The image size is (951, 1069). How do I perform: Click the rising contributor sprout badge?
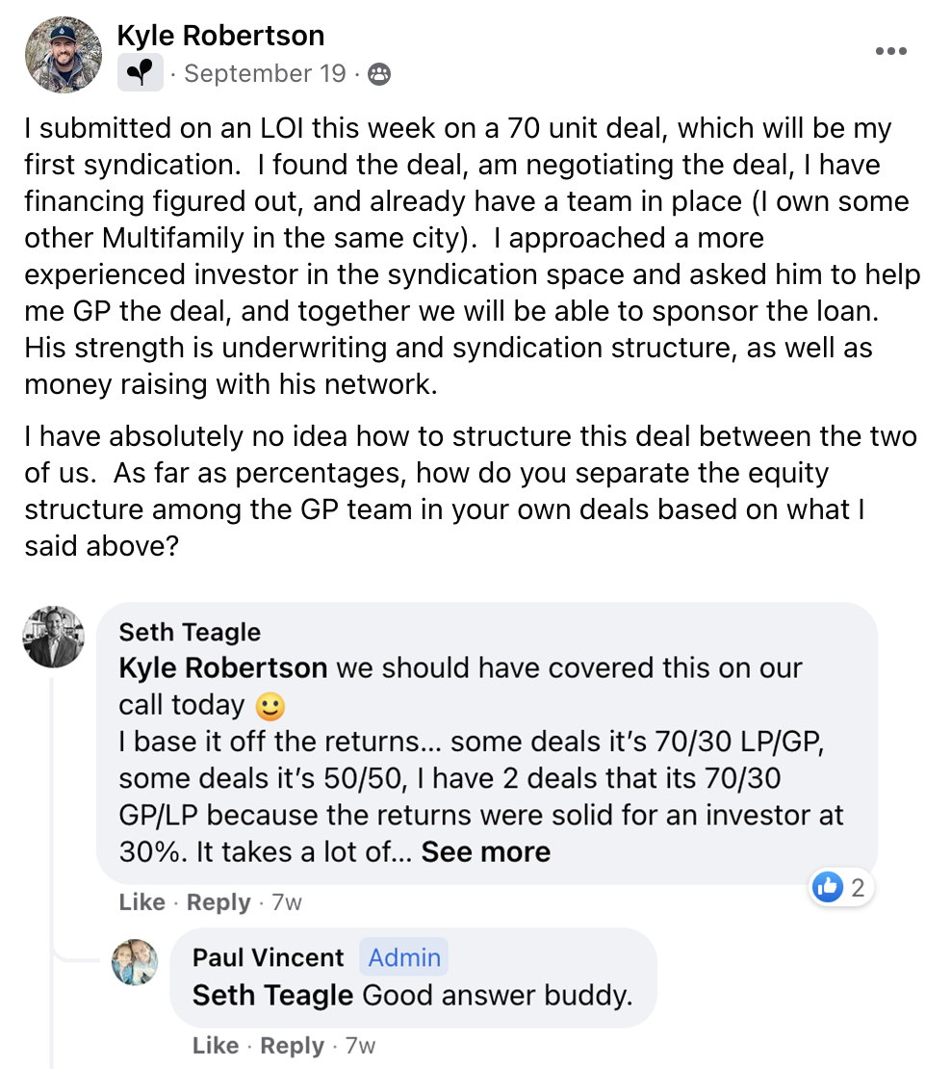tap(141, 73)
